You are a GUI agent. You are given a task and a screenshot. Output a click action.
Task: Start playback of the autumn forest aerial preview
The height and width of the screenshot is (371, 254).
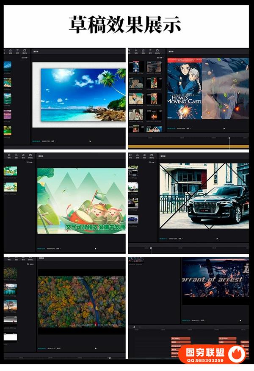(x=96, y=349)
